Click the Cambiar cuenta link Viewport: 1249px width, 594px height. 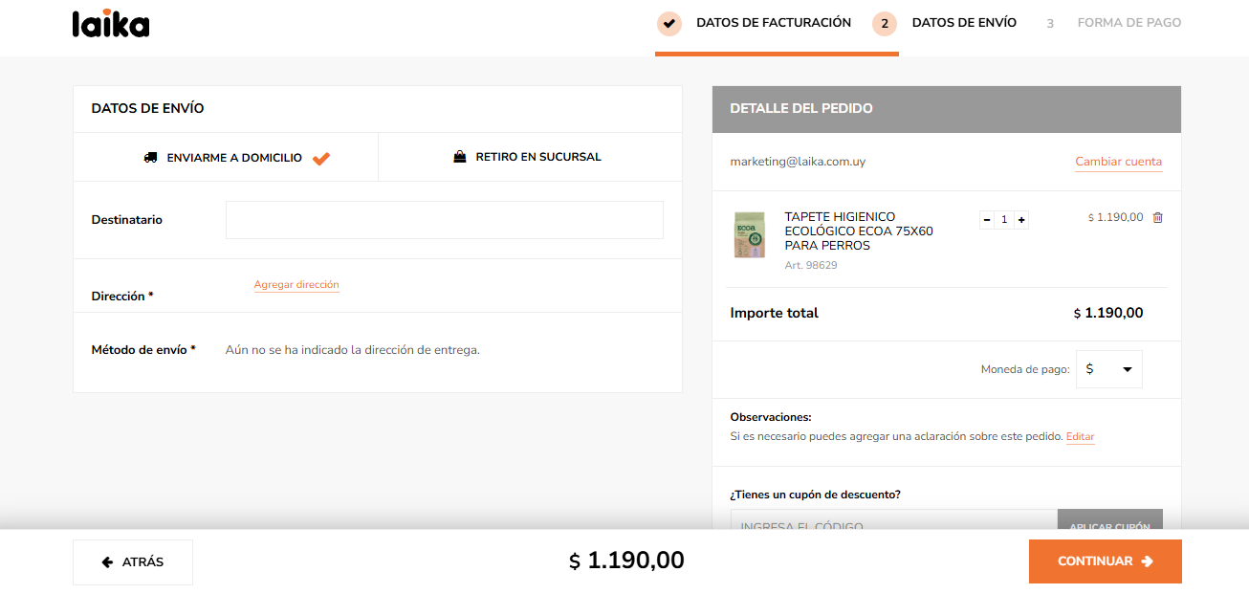click(x=1118, y=162)
